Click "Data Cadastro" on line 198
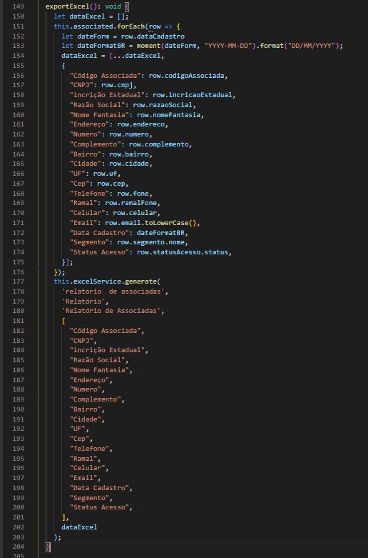The height and width of the screenshot is (558, 368). click(99, 487)
